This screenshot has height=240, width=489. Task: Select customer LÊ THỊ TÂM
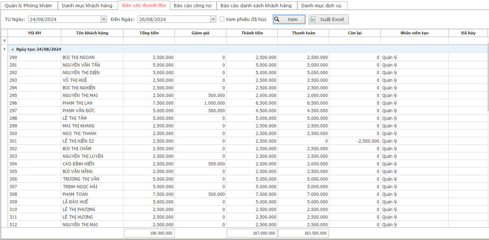point(74,118)
